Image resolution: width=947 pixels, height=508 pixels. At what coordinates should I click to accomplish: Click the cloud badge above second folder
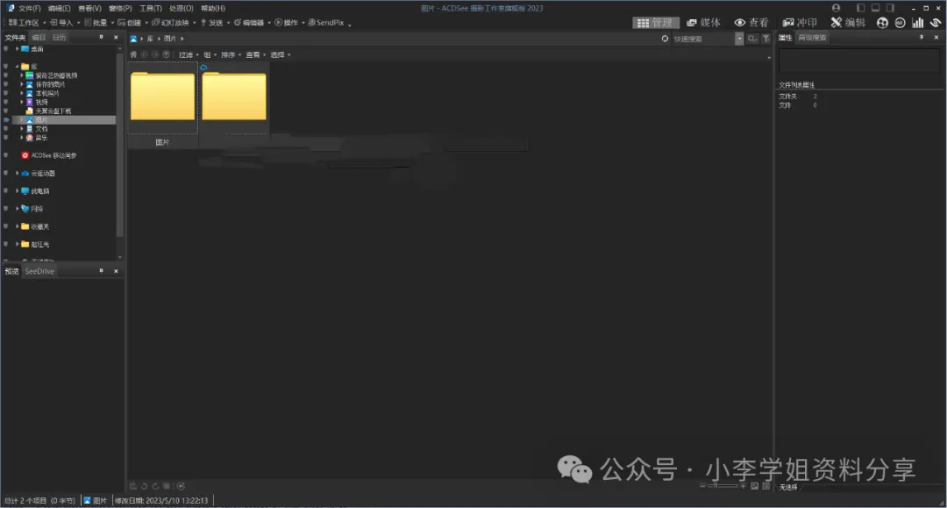(203, 67)
